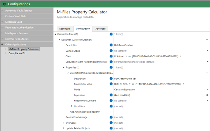Expand the Conditions node
Viewport: 210px width, 131px height.
point(72,106)
